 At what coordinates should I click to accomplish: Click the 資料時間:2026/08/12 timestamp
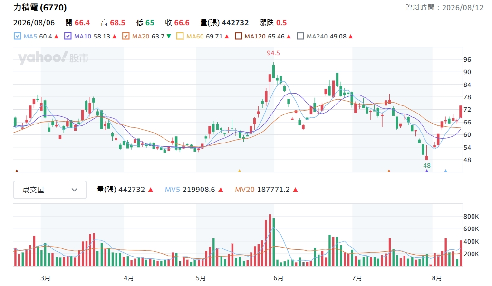pyautogui.click(x=444, y=8)
